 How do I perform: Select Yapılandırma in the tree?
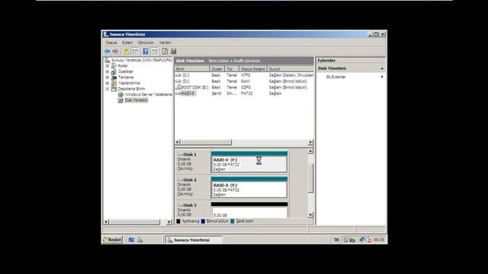coord(129,83)
